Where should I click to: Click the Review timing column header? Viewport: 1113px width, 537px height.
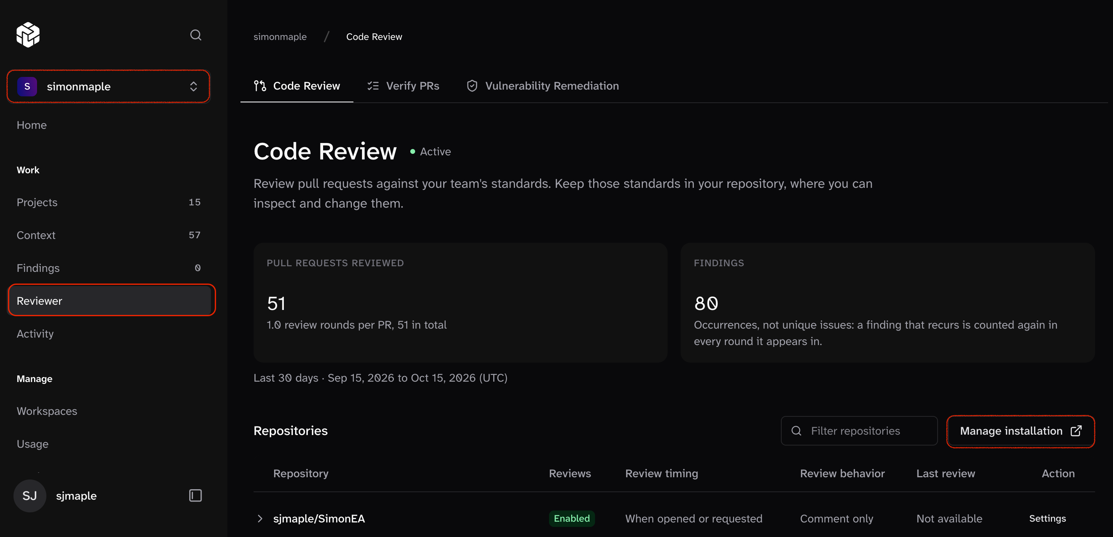point(662,473)
